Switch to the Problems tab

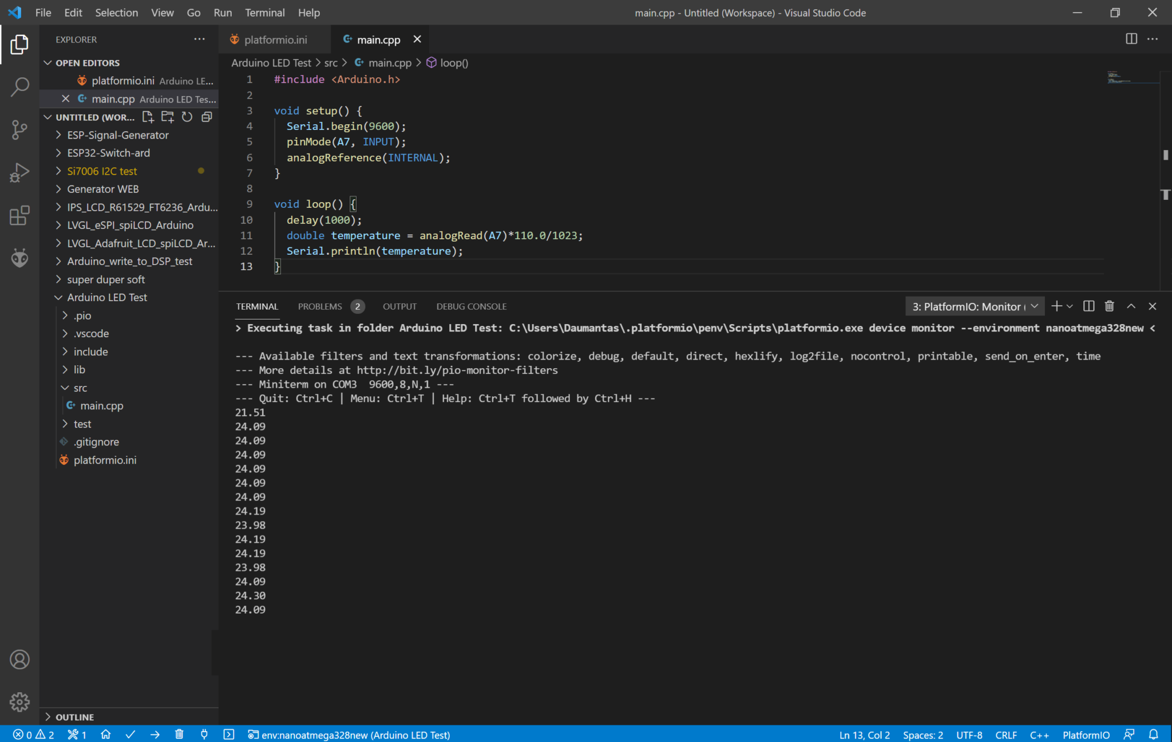pos(320,306)
